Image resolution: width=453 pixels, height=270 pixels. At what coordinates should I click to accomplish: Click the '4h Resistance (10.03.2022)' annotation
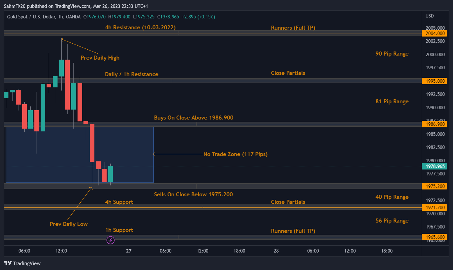[x=140, y=27]
